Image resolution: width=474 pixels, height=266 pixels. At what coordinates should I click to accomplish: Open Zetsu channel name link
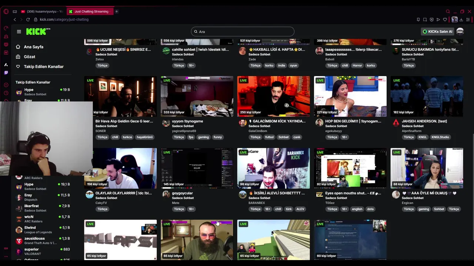(x=100, y=59)
